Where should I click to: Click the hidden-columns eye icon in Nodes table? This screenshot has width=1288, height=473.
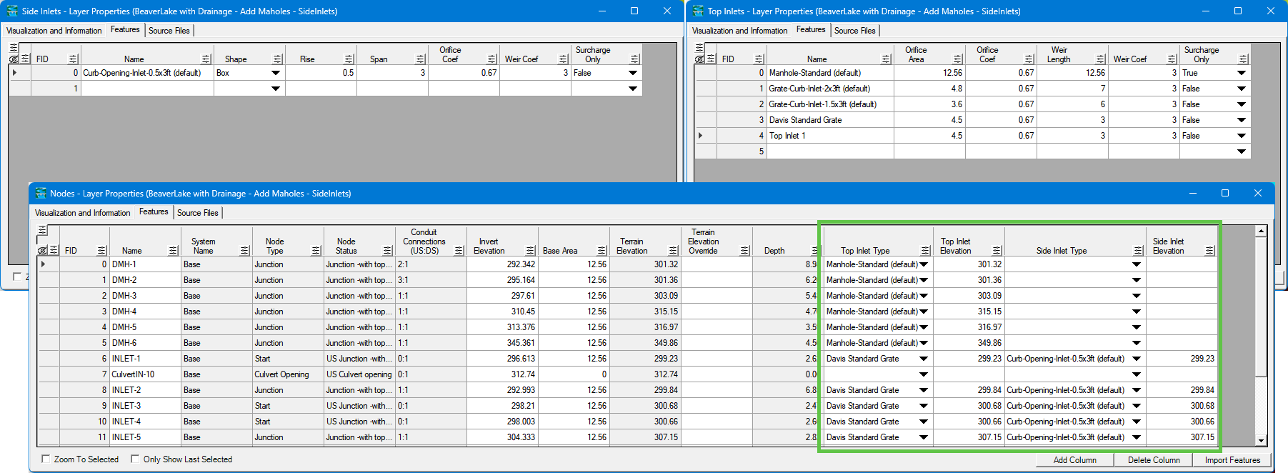43,251
